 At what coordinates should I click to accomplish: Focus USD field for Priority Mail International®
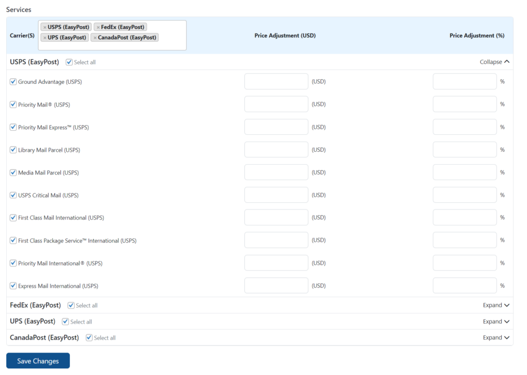coord(276,263)
